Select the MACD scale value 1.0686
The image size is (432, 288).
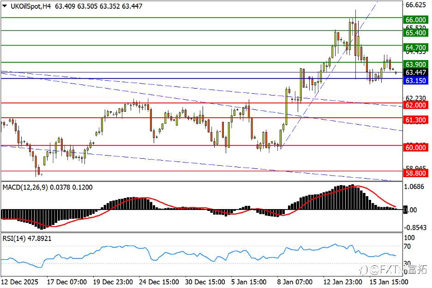[x=414, y=186]
